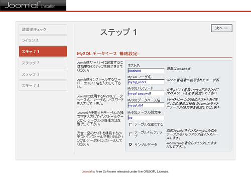
Task: Select ステップ 3 in the sidebar
Action: [43, 74]
